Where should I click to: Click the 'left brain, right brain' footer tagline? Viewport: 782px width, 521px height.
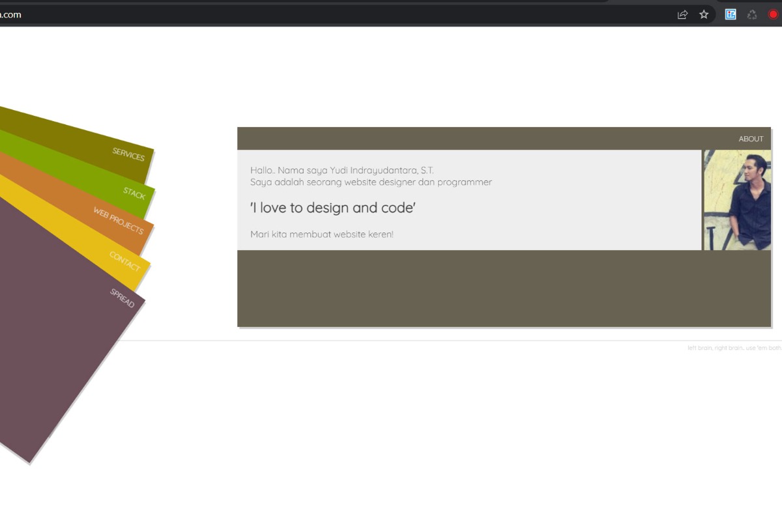pos(734,348)
